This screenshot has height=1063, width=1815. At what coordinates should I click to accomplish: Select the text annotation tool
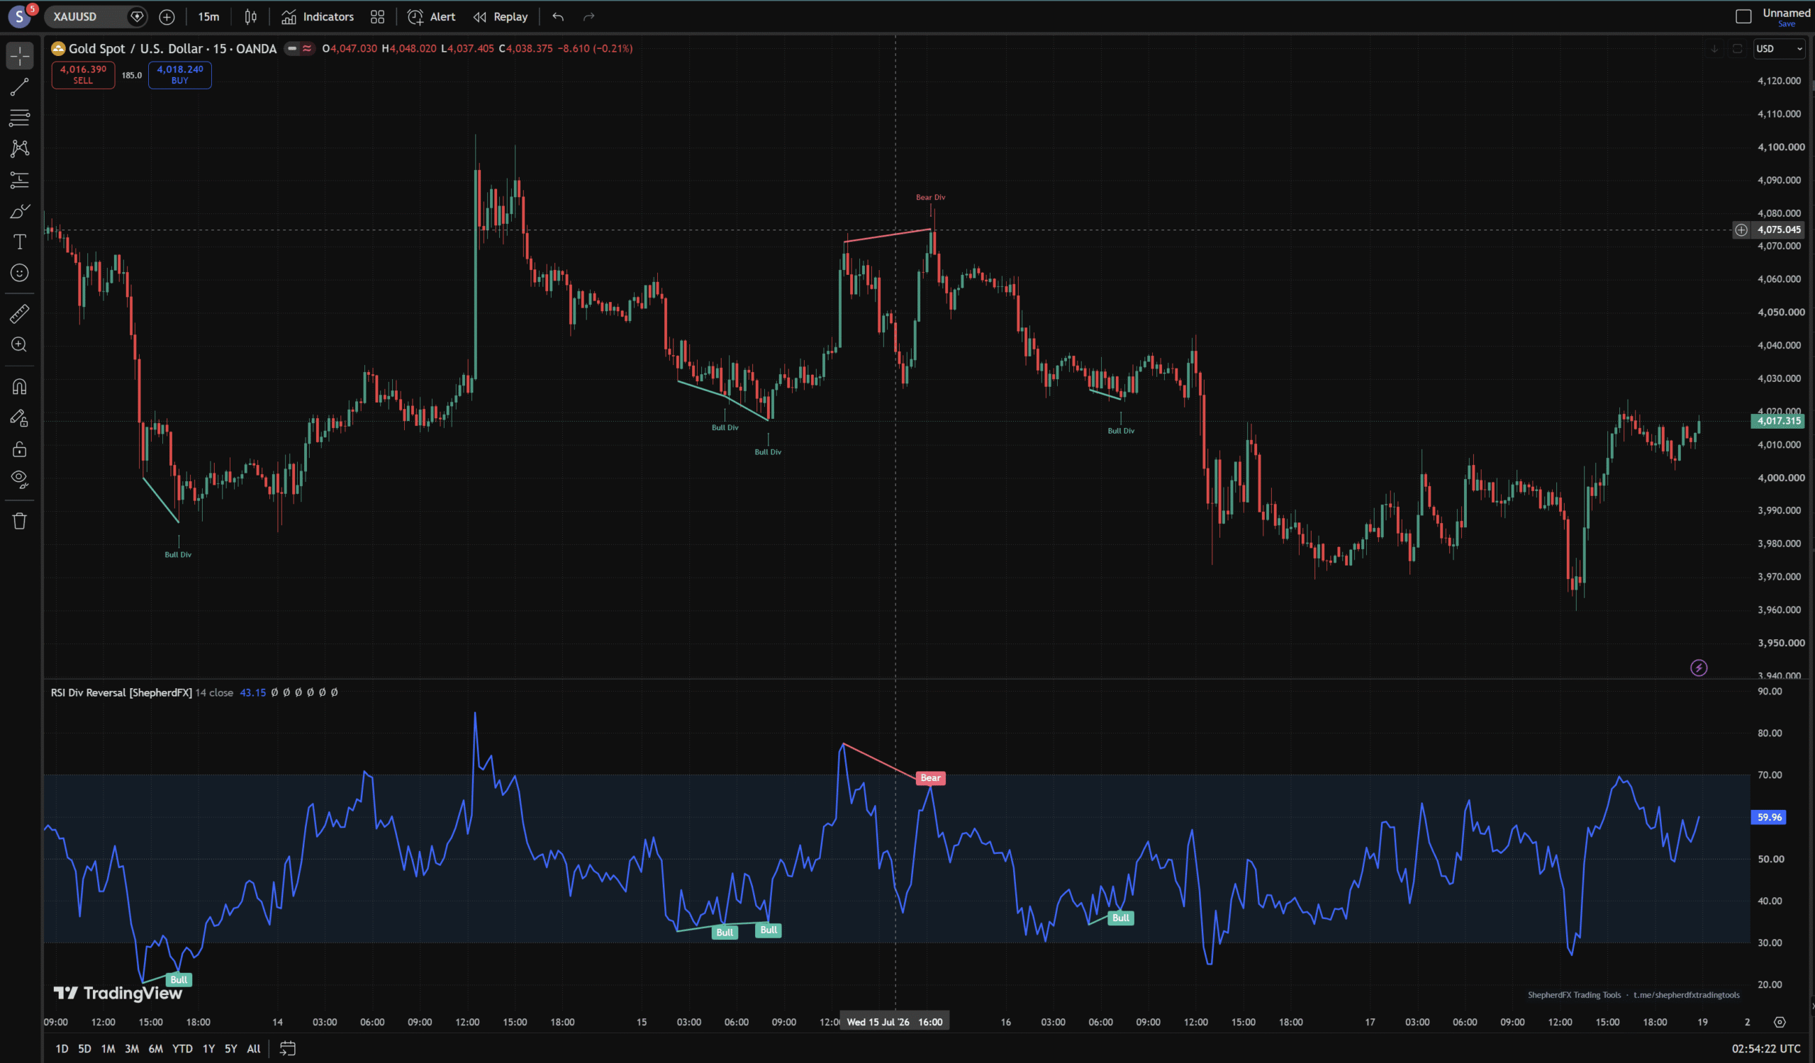click(19, 242)
